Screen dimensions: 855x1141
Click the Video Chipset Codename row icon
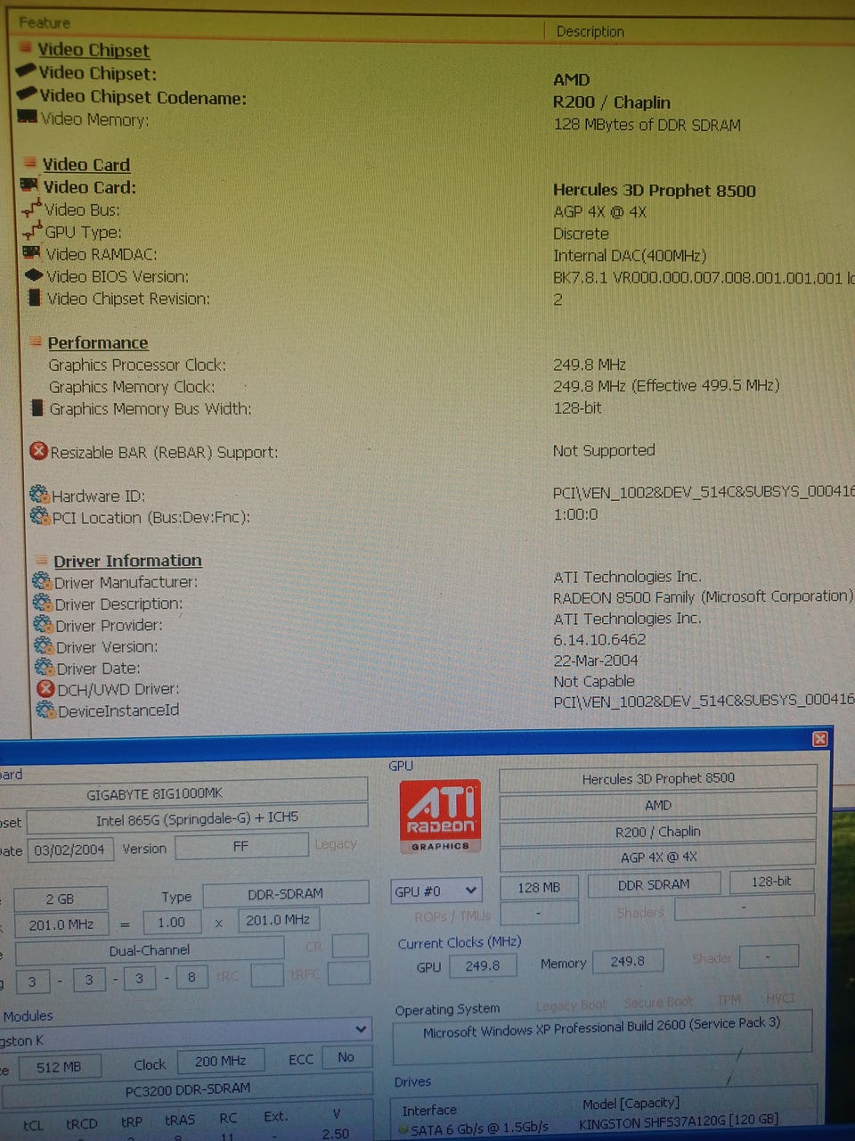(x=27, y=94)
